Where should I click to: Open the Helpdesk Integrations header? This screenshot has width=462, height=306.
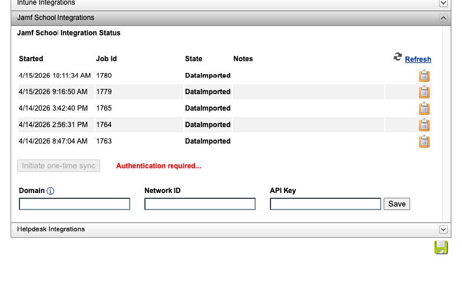[231, 229]
